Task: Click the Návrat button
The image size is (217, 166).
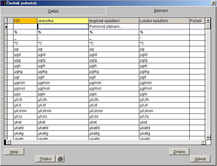Action: pos(200,158)
